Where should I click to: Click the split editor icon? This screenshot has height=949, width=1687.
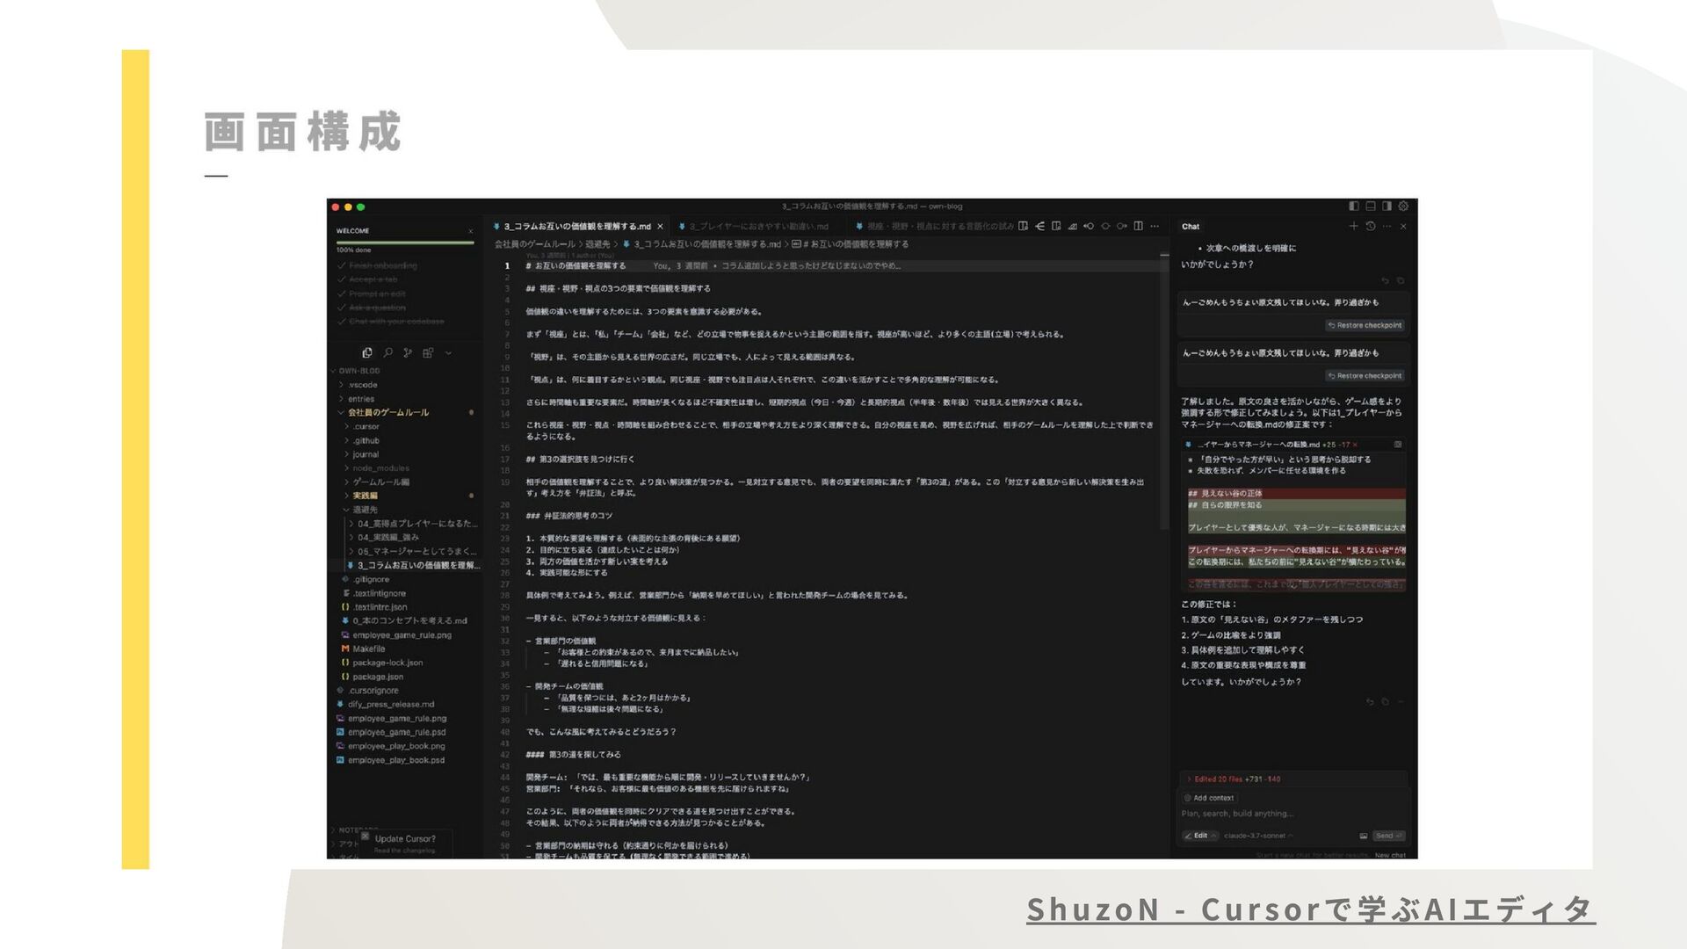(1138, 226)
